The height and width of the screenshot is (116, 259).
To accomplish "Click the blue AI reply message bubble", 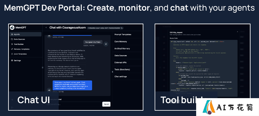I will pos(72,85).
